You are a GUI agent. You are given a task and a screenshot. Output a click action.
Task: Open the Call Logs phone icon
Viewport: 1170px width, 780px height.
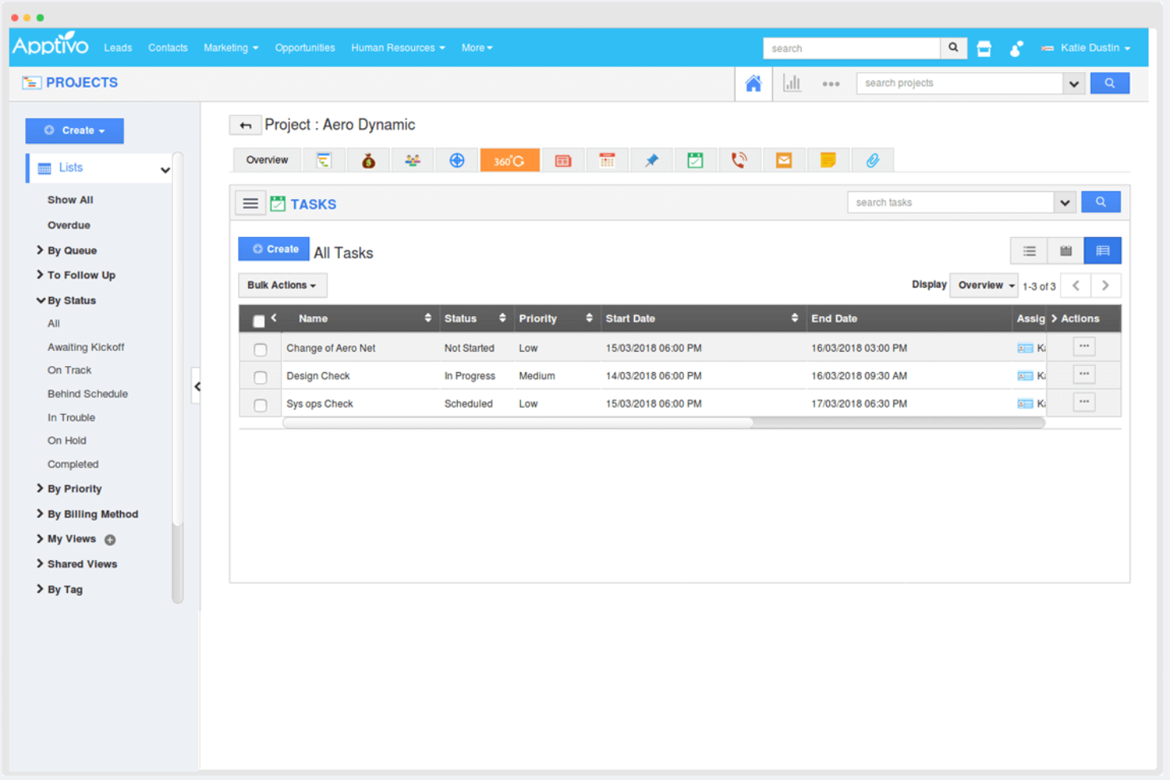pos(739,160)
